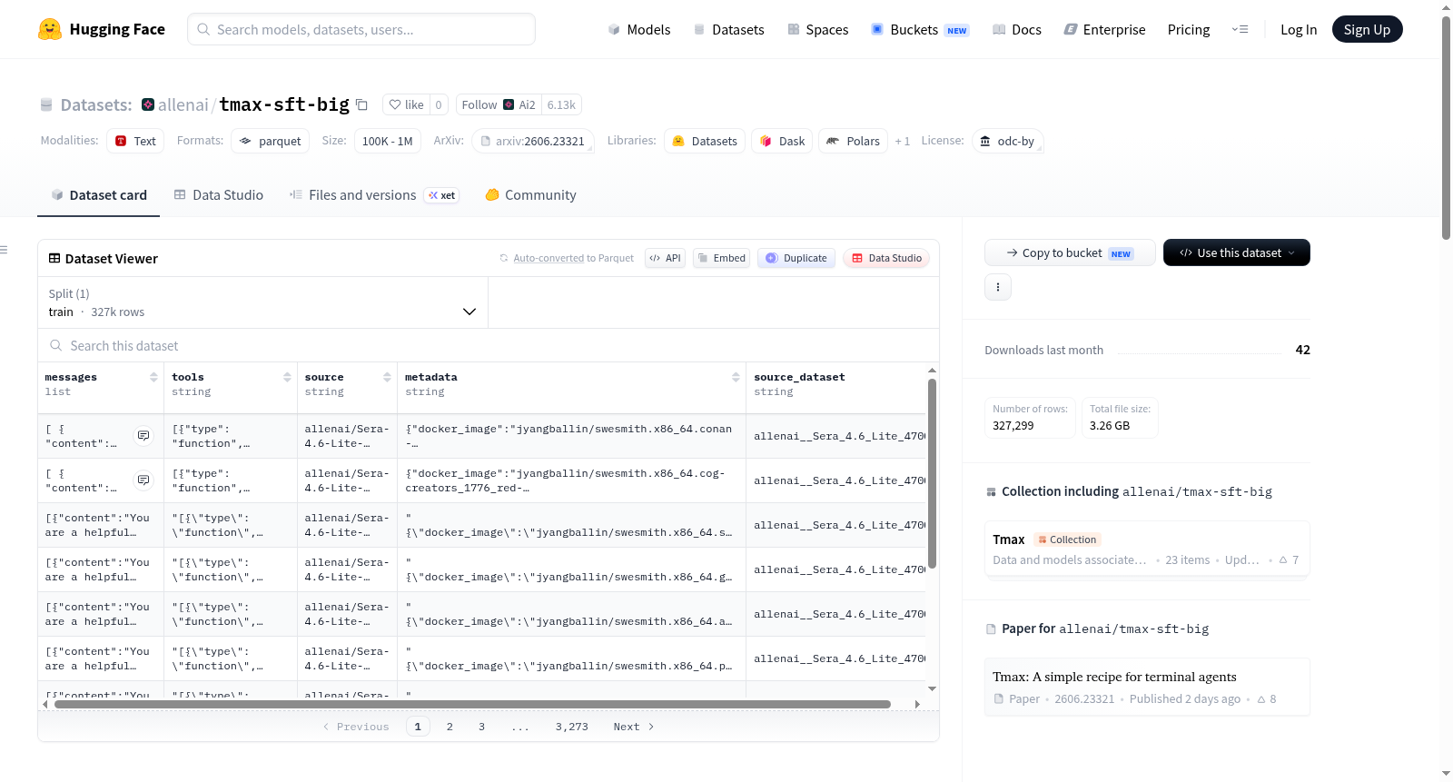
Task: Select the Dask library tag
Action: tap(782, 141)
